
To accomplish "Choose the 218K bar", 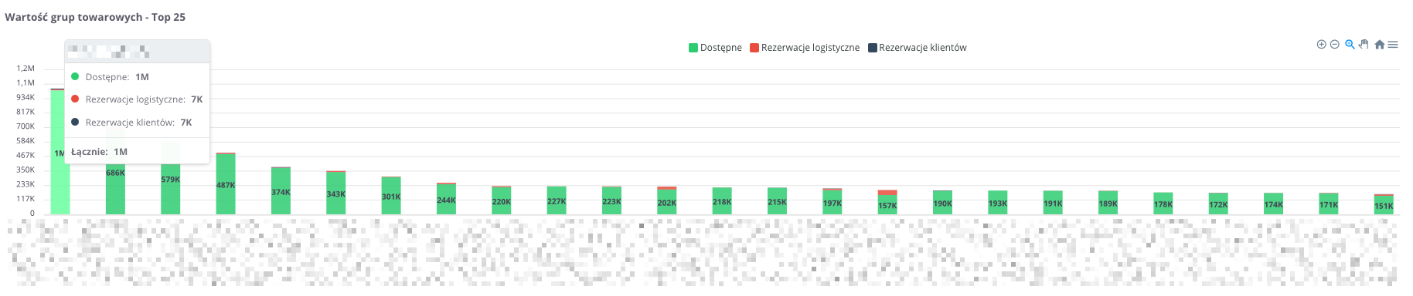I will (x=722, y=201).
